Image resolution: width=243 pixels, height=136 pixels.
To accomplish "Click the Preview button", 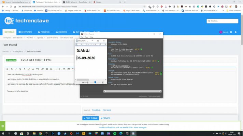I will tap(105, 118).
